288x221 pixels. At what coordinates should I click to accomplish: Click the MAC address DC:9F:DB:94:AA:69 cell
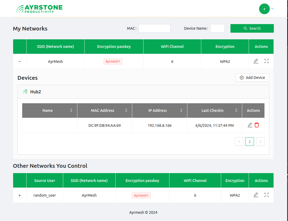[104, 125]
